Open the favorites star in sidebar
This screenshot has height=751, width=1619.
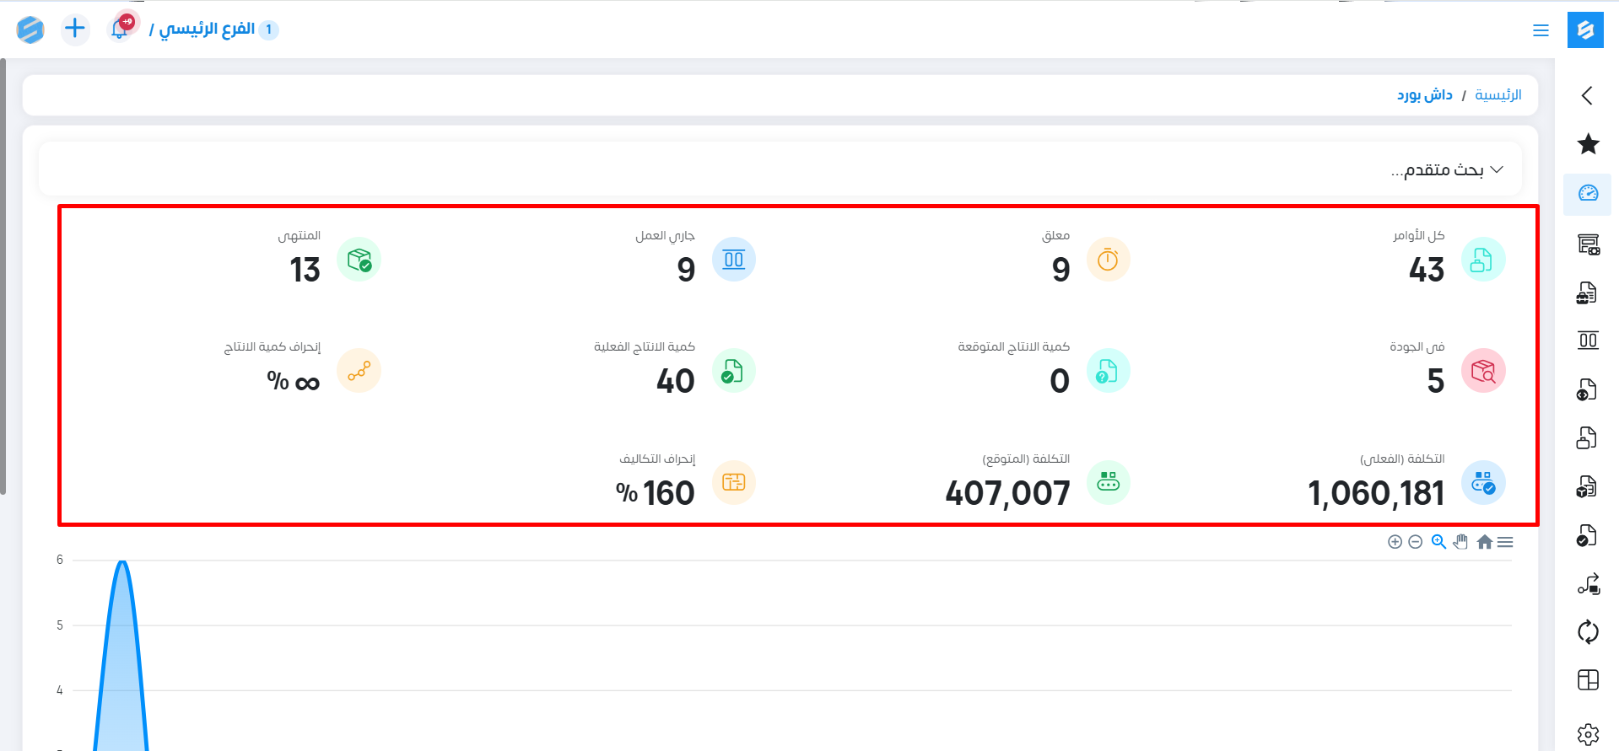[x=1588, y=144]
